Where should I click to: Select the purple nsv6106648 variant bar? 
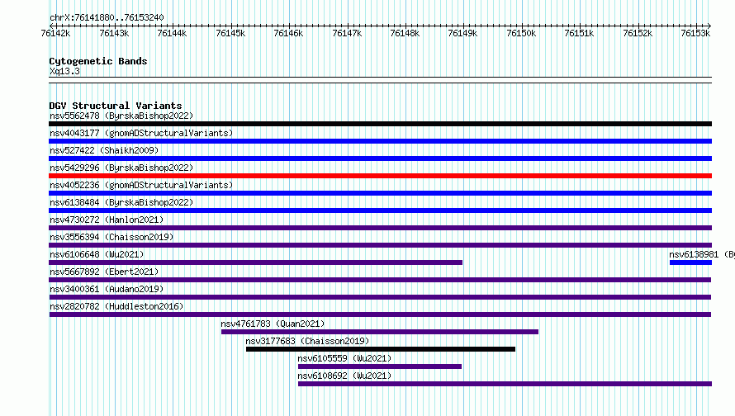click(x=255, y=262)
